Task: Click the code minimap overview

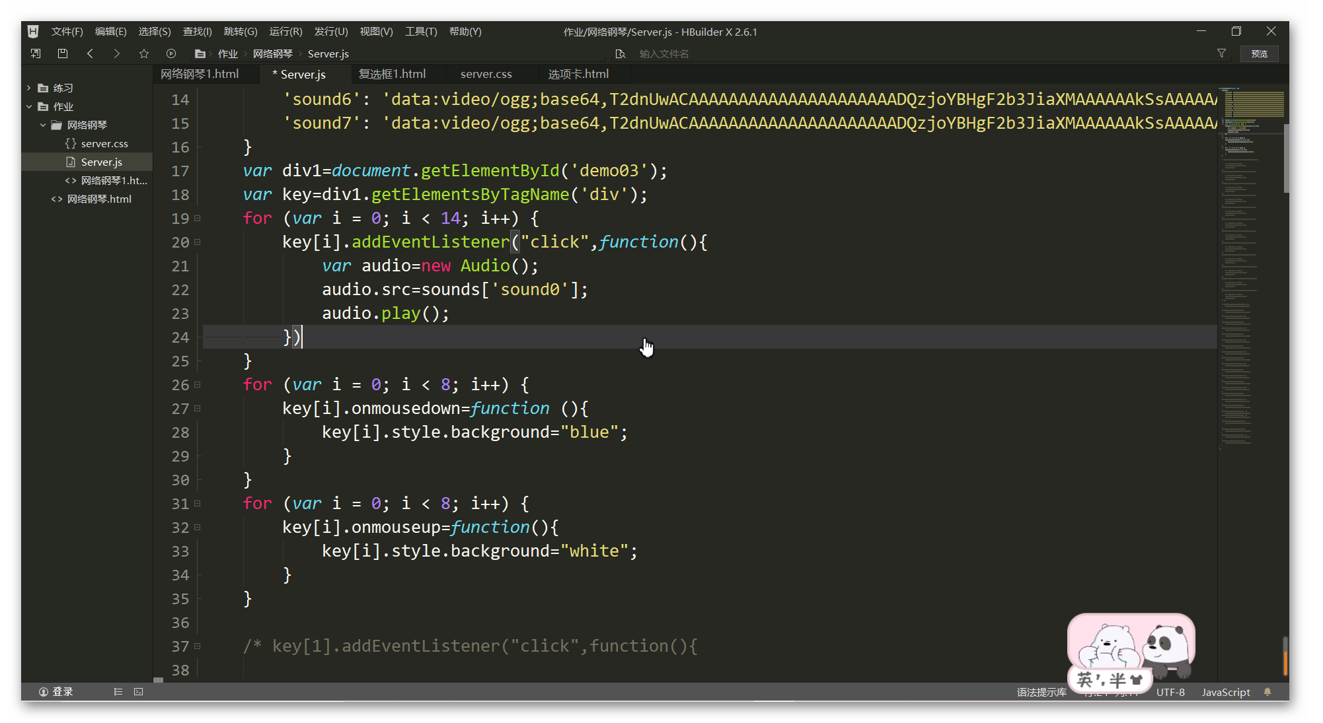Action: point(1250,267)
